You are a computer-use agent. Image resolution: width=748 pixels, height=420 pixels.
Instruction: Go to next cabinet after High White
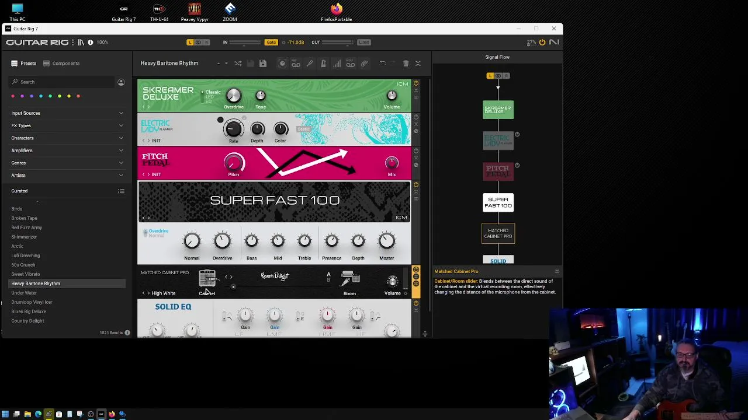point(148,293)
